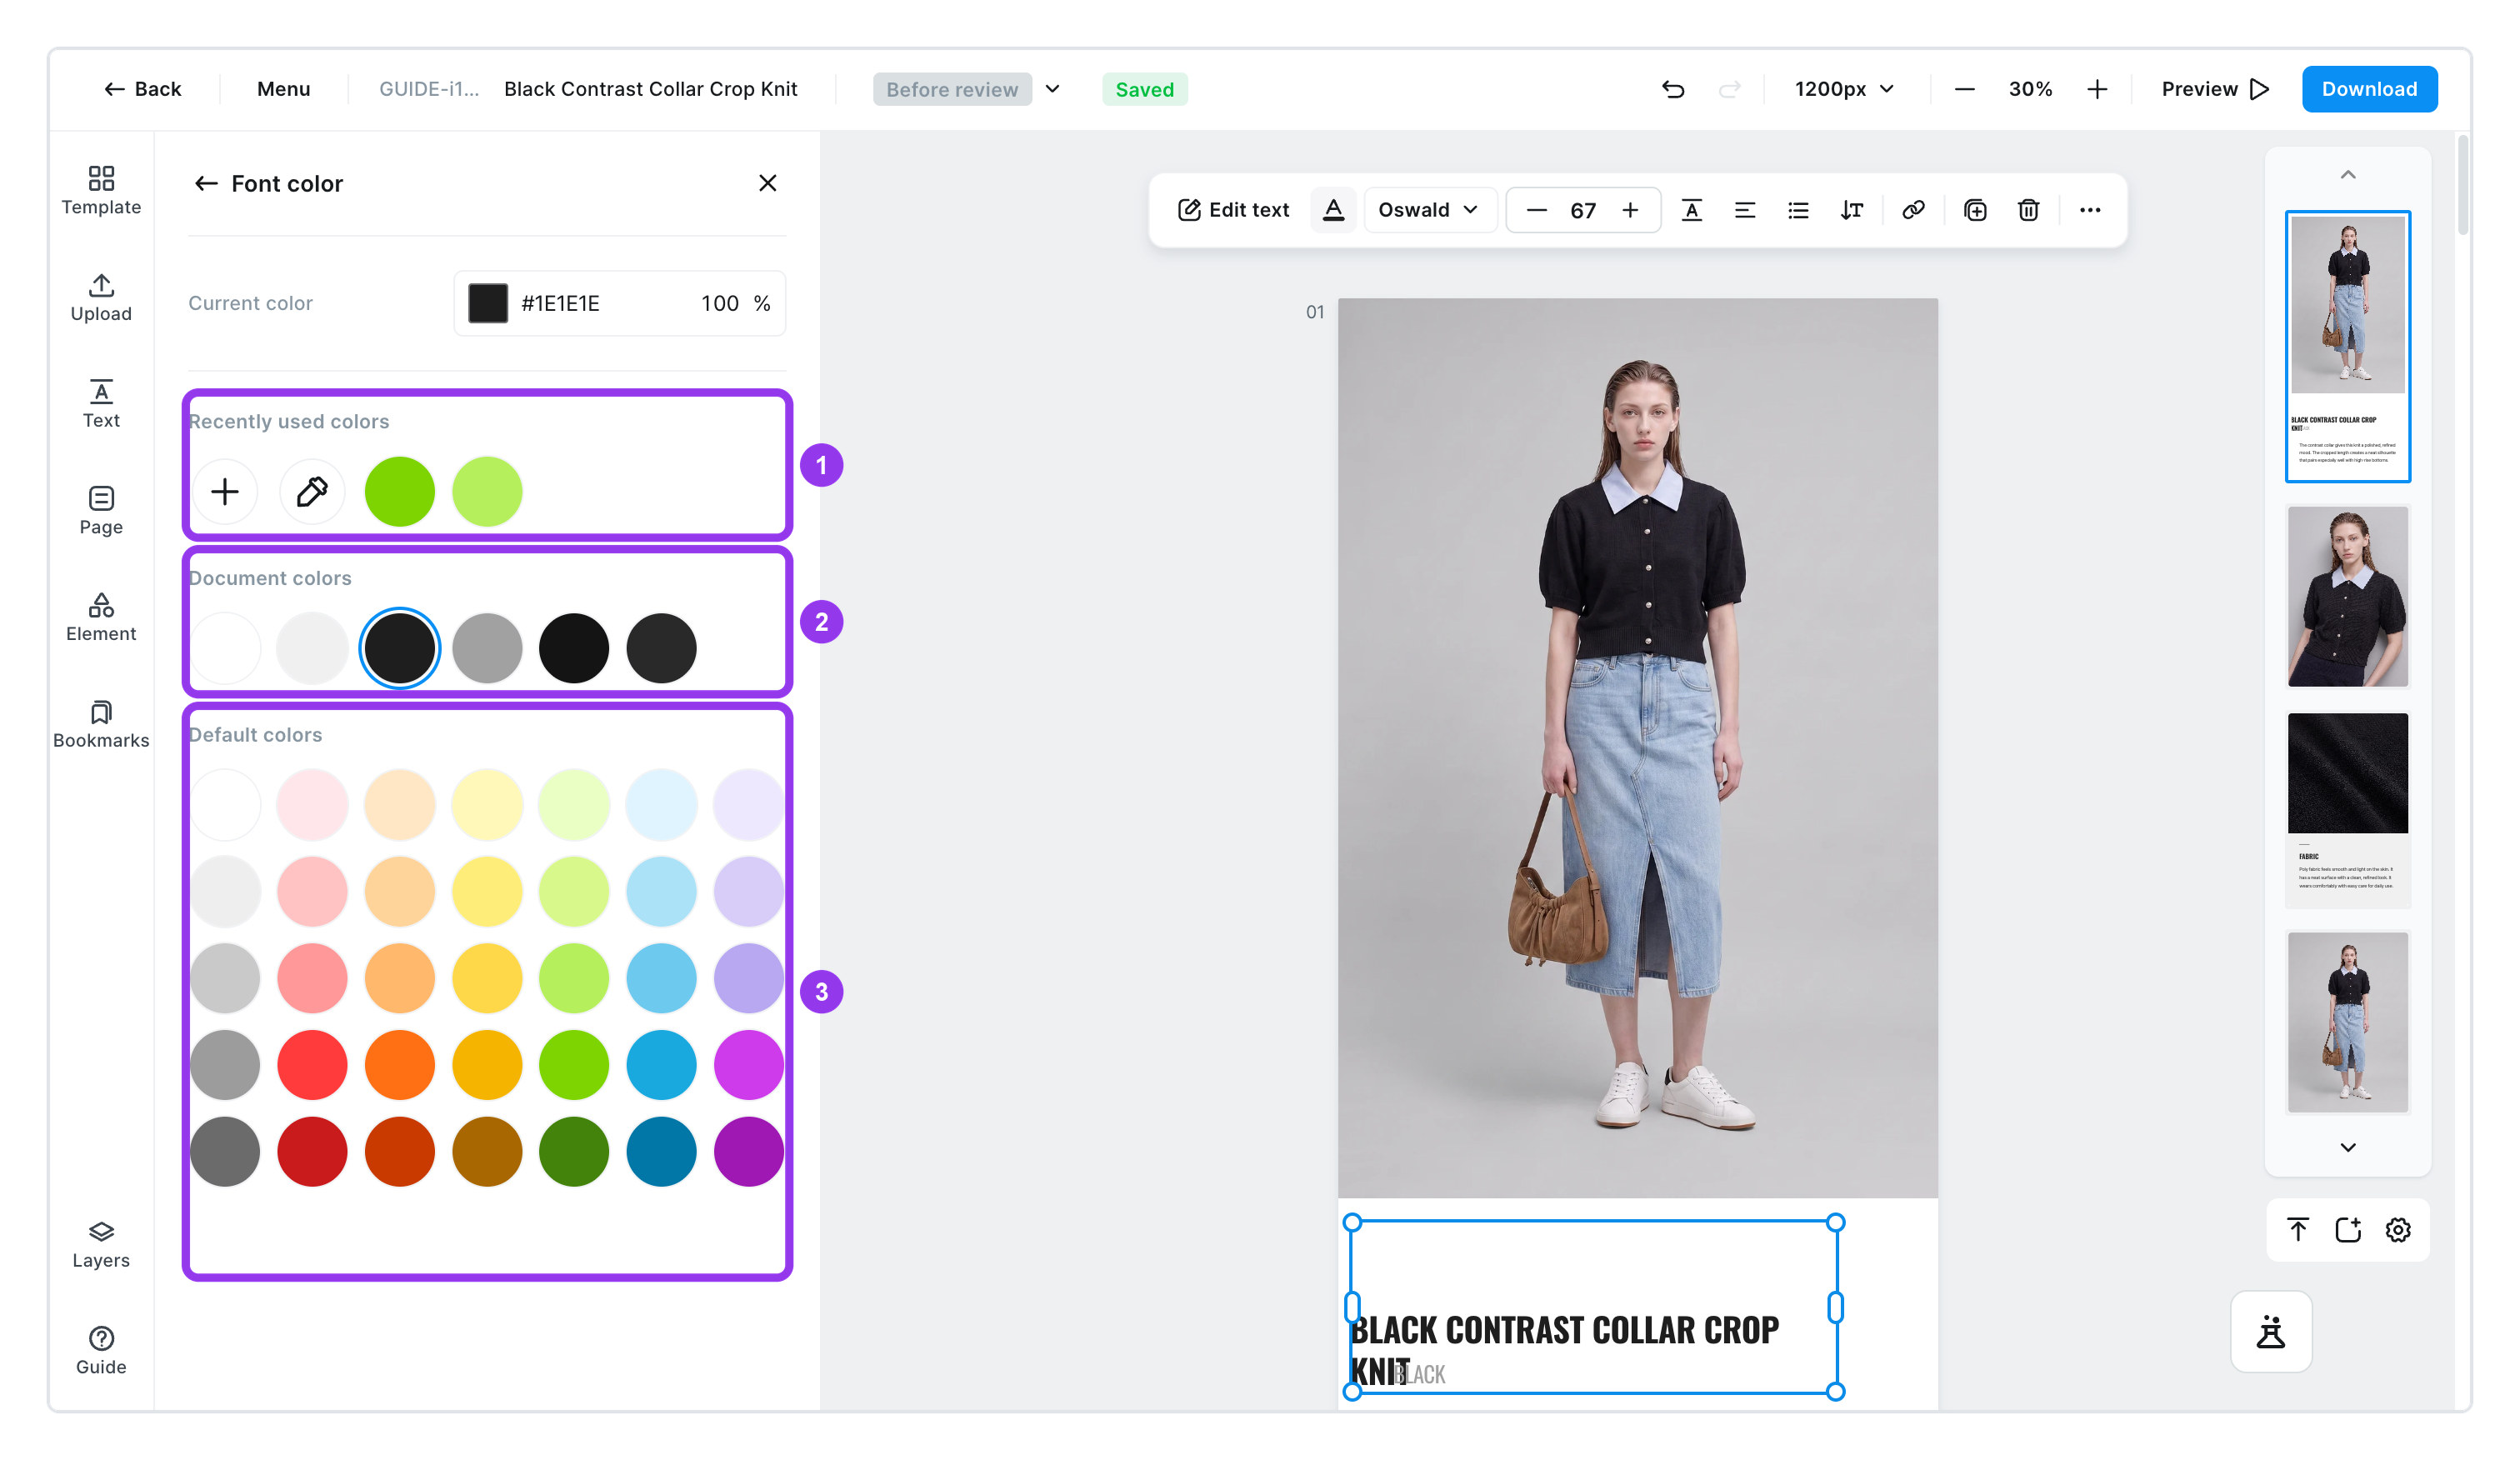Delete the text with trash icon
Viewport: 2520px width, 1460px height.
pyautogui.click(x=2028, y=210)
